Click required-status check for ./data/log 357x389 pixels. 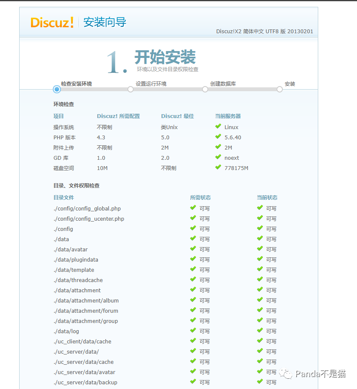click(x=193, y=331)
